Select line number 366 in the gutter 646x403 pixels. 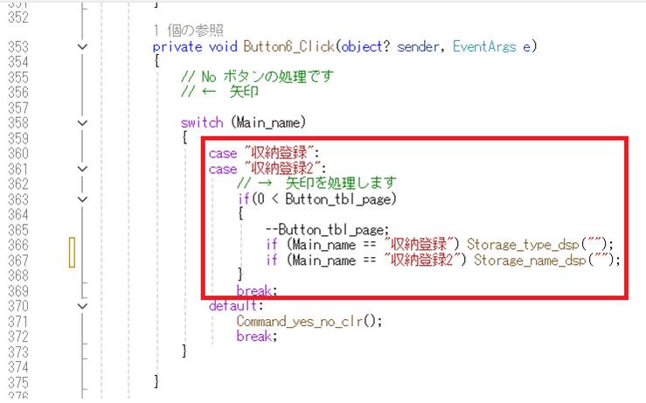(x=18, y=245)
